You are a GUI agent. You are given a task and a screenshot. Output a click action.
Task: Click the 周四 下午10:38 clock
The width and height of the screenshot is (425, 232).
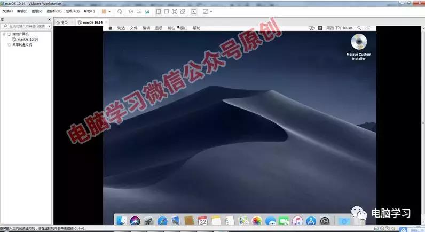point(339,28)
